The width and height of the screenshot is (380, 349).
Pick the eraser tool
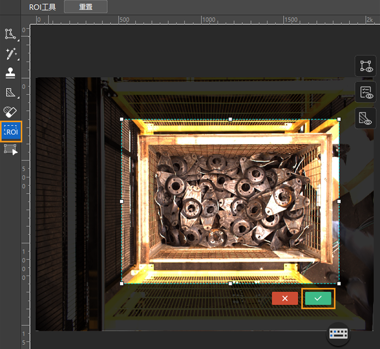(x=10, y=112)
